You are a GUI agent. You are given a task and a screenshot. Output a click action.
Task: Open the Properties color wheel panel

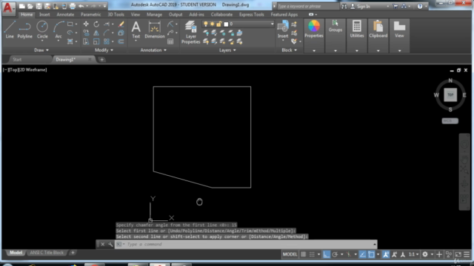coord(314,29)
